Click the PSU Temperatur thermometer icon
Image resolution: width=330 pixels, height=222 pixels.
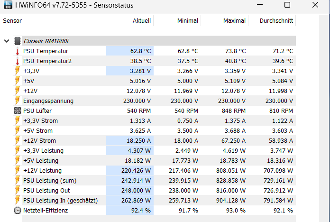(x=18, y=51)
